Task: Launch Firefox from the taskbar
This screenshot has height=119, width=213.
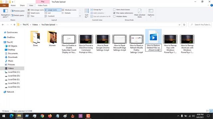Action: [50, 116]
